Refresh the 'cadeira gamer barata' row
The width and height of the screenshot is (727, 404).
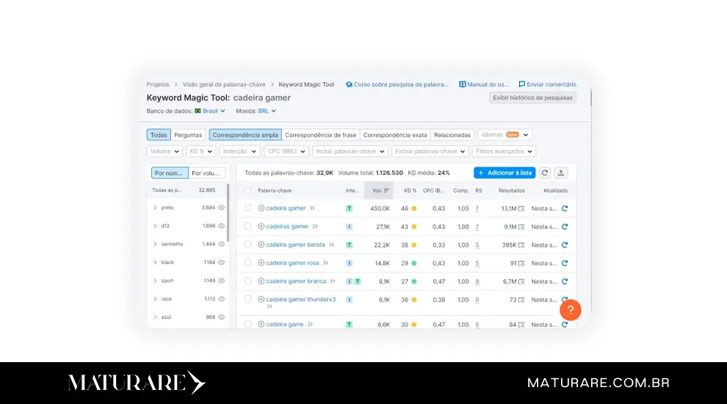pos(565,245)
